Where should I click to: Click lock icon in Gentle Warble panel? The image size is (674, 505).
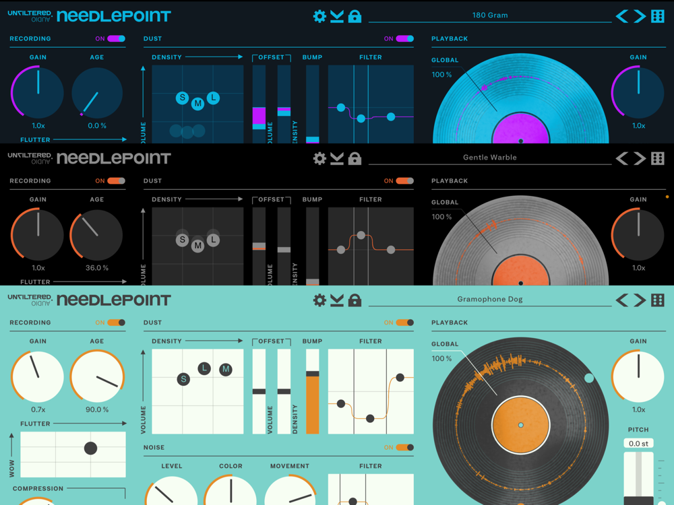pyautogui.click(x=355, y=158)
